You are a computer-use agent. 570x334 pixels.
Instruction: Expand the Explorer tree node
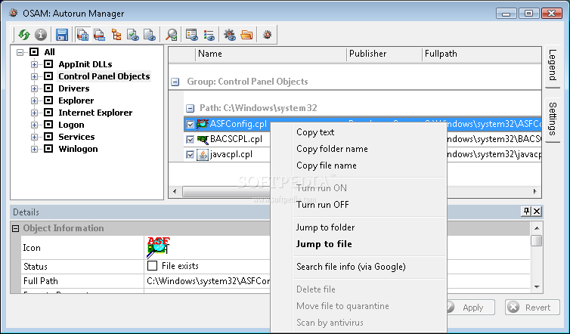(x=34, y=101)
